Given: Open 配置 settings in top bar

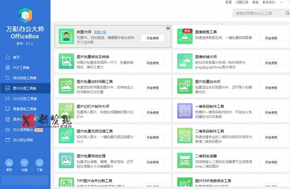Looking at the screenshot, I should (x=229, y=2).
